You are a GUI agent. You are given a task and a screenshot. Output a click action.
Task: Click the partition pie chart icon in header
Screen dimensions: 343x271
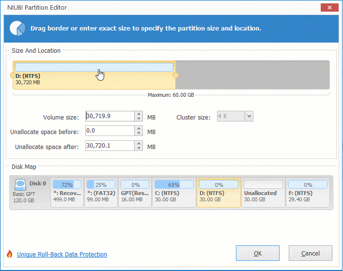pyautogui.click(x=17, y=28)
